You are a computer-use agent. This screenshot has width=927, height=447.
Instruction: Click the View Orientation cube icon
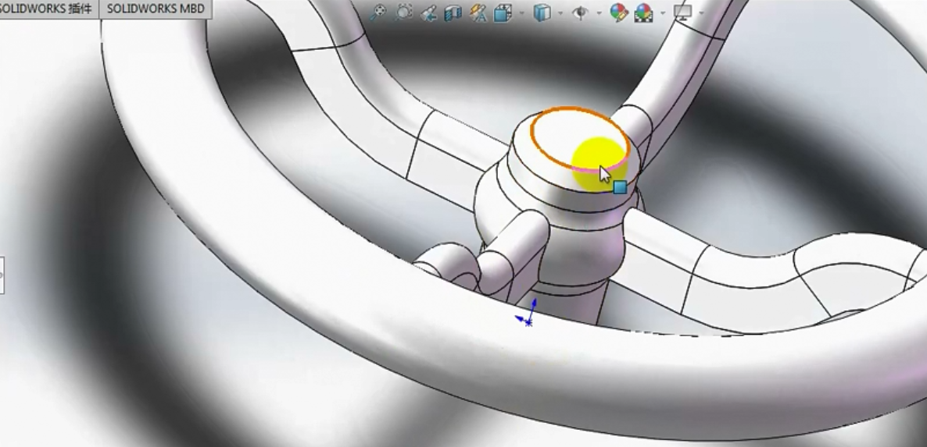[x=503, y=12]
